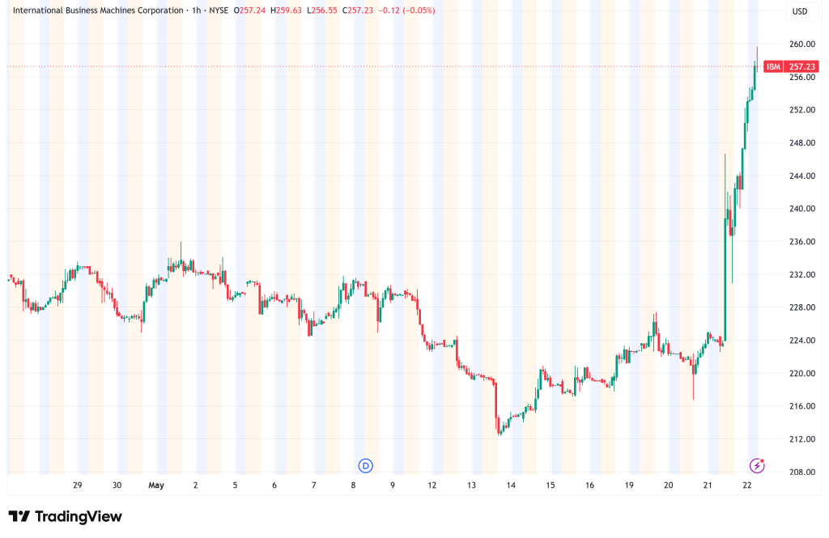Viewport: 829px width, 538px height.
Task: Click the 224.00 price axis label
Action: pyautogui.click(x=801, y=341)
